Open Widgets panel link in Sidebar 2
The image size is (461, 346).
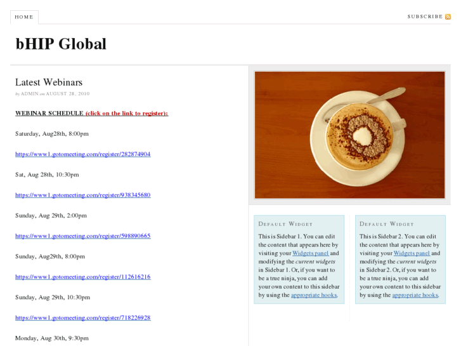(x=412, y=253)
